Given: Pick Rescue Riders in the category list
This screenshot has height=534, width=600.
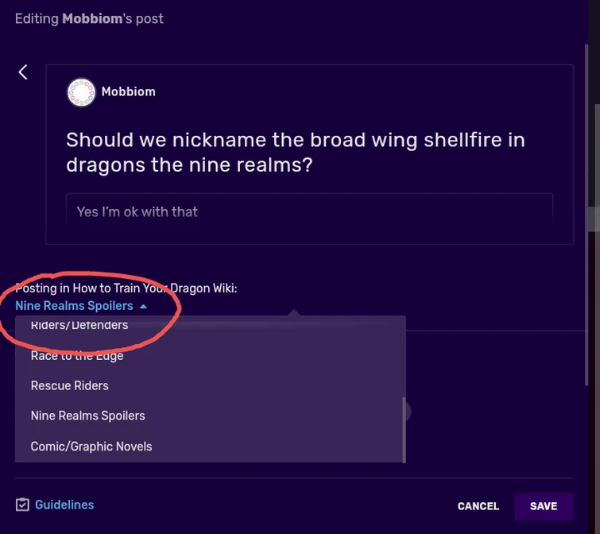Looking at the screenshot, I should pos(70,385).
